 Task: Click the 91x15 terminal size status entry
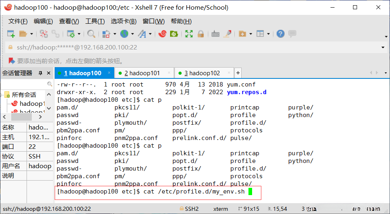coord(248,209)
